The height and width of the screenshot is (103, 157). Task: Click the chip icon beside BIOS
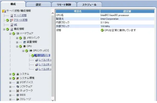click(x=18, y=95)
